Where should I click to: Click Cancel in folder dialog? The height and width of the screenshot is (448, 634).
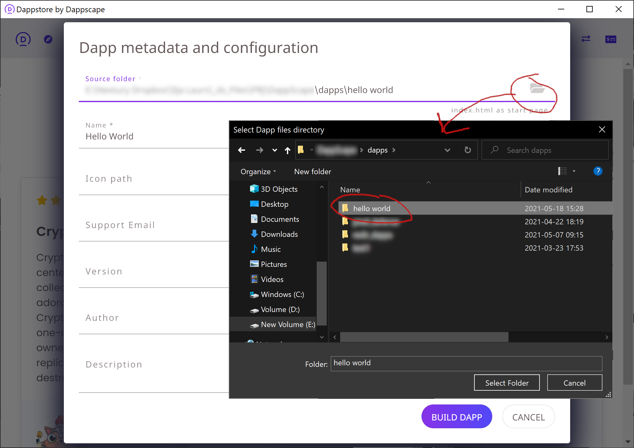point(575,383)
